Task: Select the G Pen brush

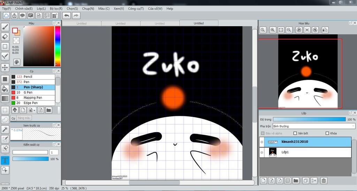Action: (33, 92)
